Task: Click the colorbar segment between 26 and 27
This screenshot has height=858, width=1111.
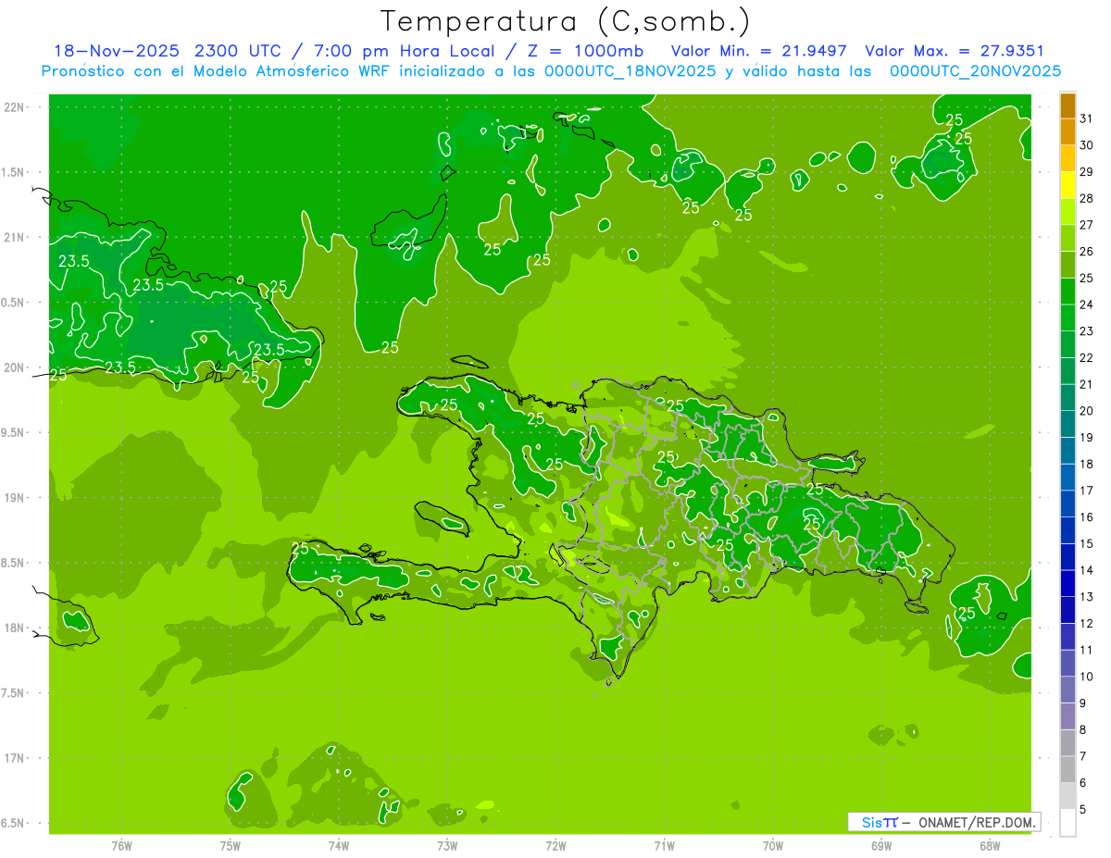Action: click(x=1067, y=238)
